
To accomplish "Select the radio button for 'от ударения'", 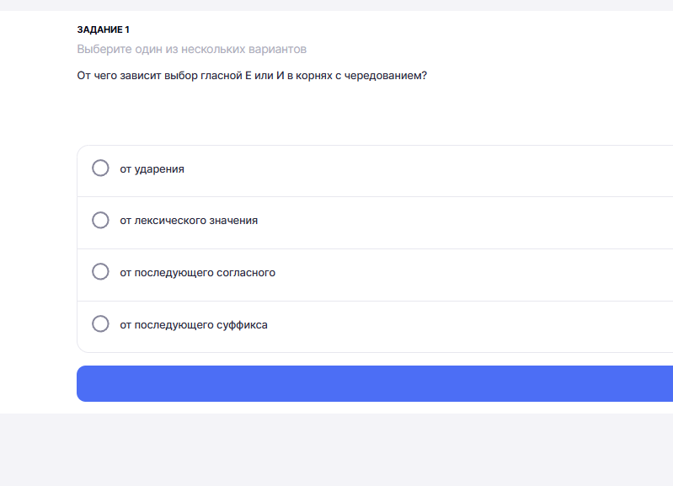I will click(100, 168).
